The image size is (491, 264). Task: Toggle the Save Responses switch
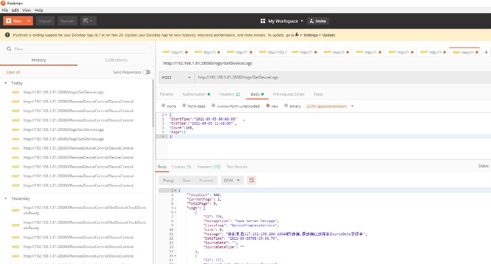[x=146, y=72]
